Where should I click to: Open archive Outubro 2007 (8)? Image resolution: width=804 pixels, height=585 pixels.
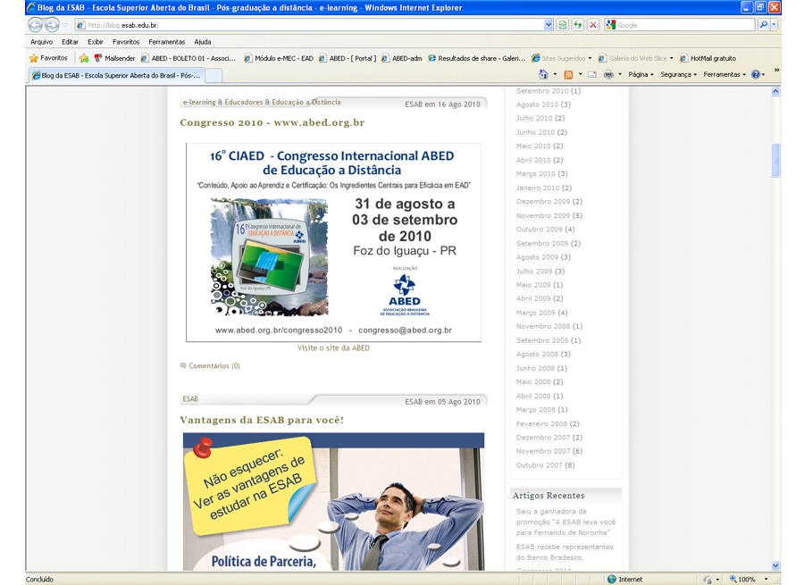(x=545, y=465)
